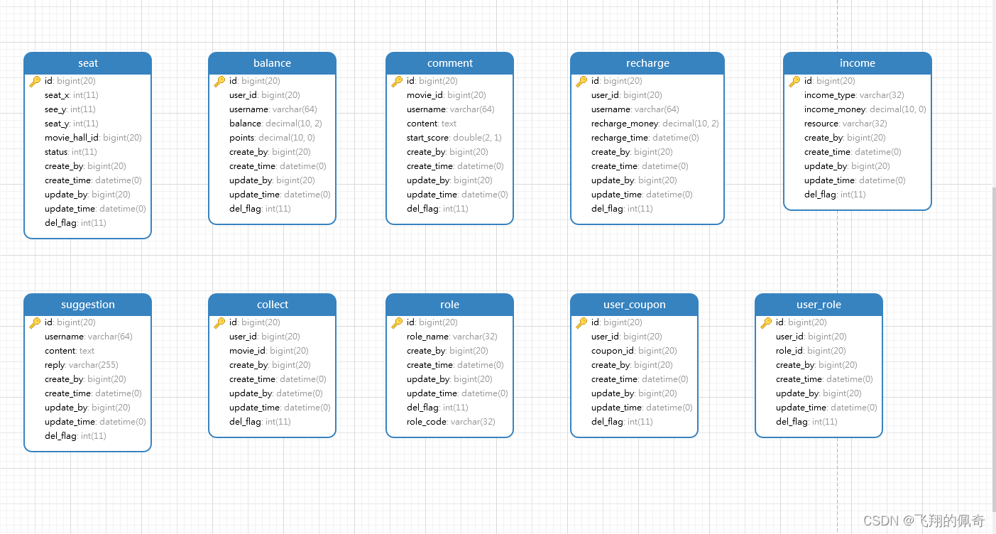Select the user_coupon table header
Screen dimensions: 996x534
pos(635,305)
